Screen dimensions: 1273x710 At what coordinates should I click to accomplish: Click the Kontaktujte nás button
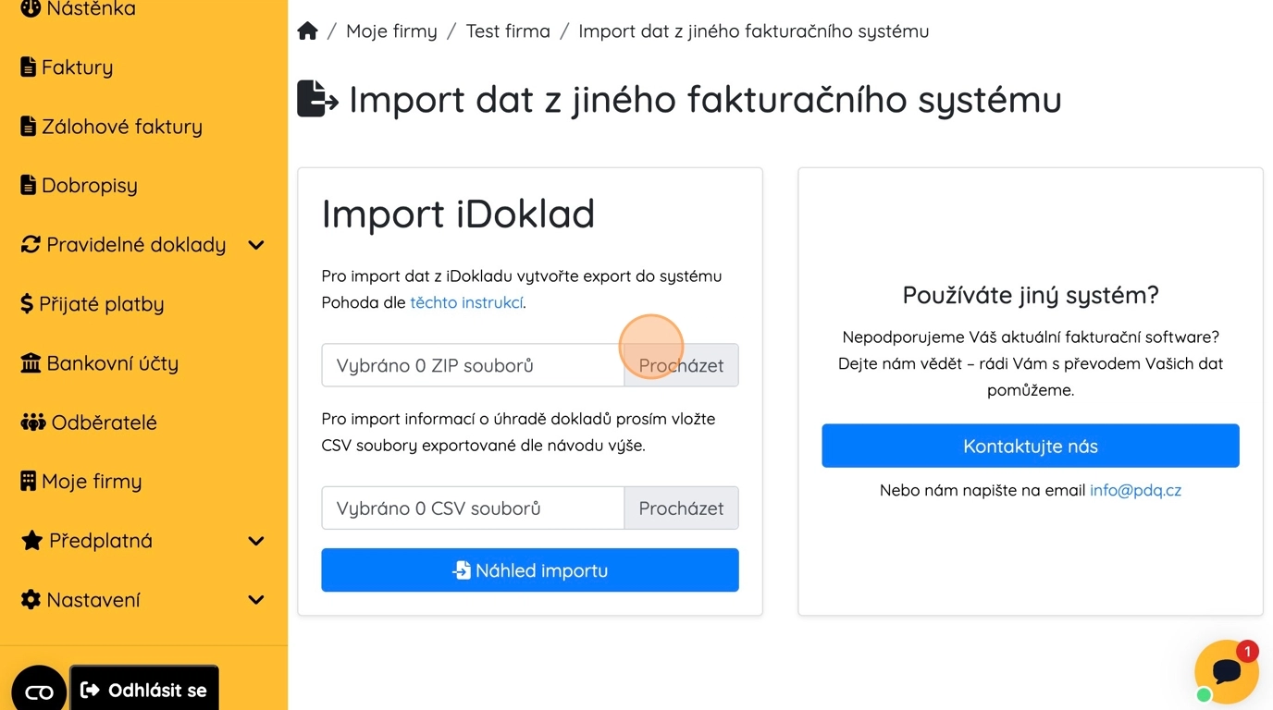point(1031,447)
